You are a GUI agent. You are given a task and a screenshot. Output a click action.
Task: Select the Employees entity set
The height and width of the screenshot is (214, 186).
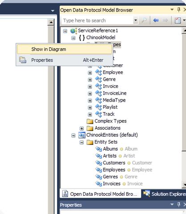pos(114,170)
